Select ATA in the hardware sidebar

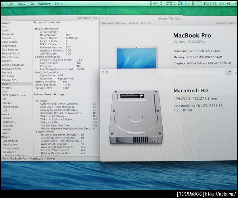click(x=4, y=27)
